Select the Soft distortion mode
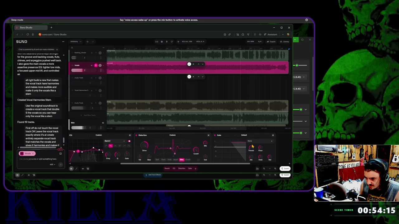Image resolution: width=399 pixels, height=224 pixels. pyautogui.click(x=157, y=160)
